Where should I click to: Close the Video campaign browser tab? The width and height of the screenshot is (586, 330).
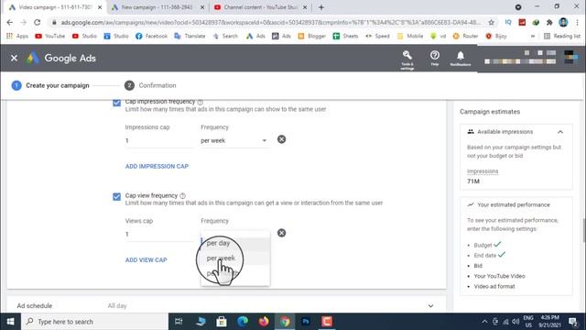click(x=100, y=7)
